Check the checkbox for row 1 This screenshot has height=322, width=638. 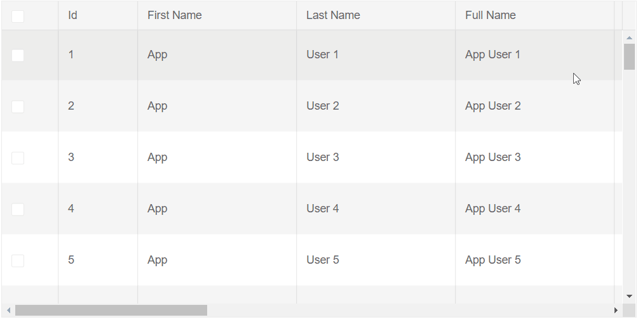pyautogui.click(x=18, y=55)
